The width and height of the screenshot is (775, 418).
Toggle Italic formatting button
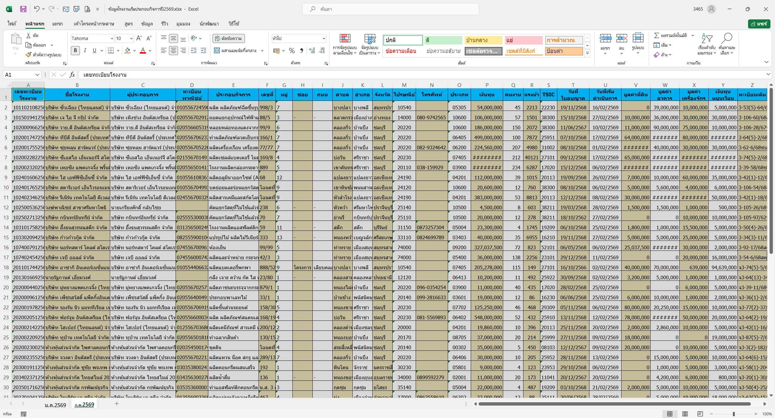click(x=85, y=51)
